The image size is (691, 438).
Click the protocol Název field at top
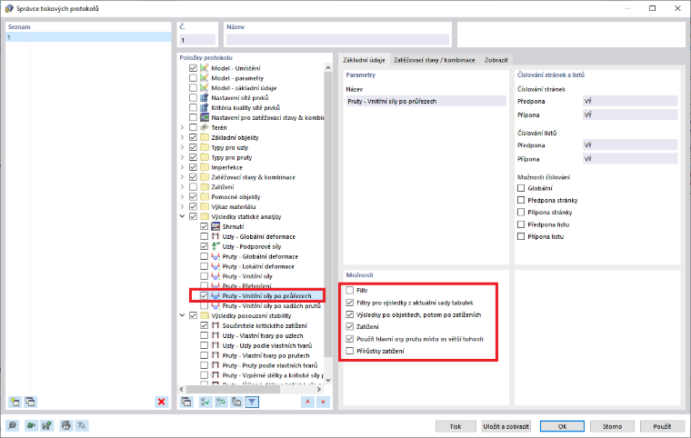tap(337, 40)
